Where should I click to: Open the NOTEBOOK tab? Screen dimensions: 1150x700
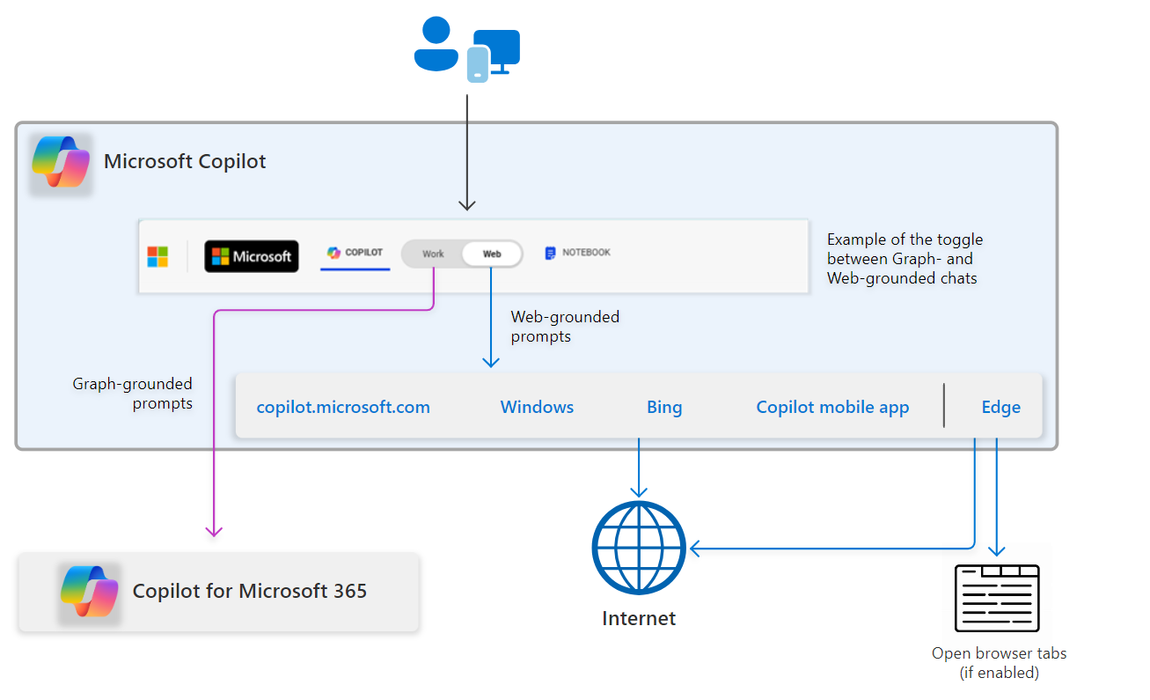click(x=577, y=253)
